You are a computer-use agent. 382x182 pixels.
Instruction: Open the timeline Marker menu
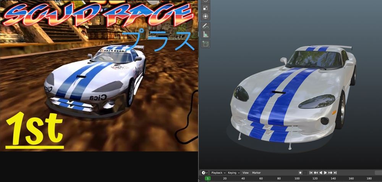click(256, 173)
